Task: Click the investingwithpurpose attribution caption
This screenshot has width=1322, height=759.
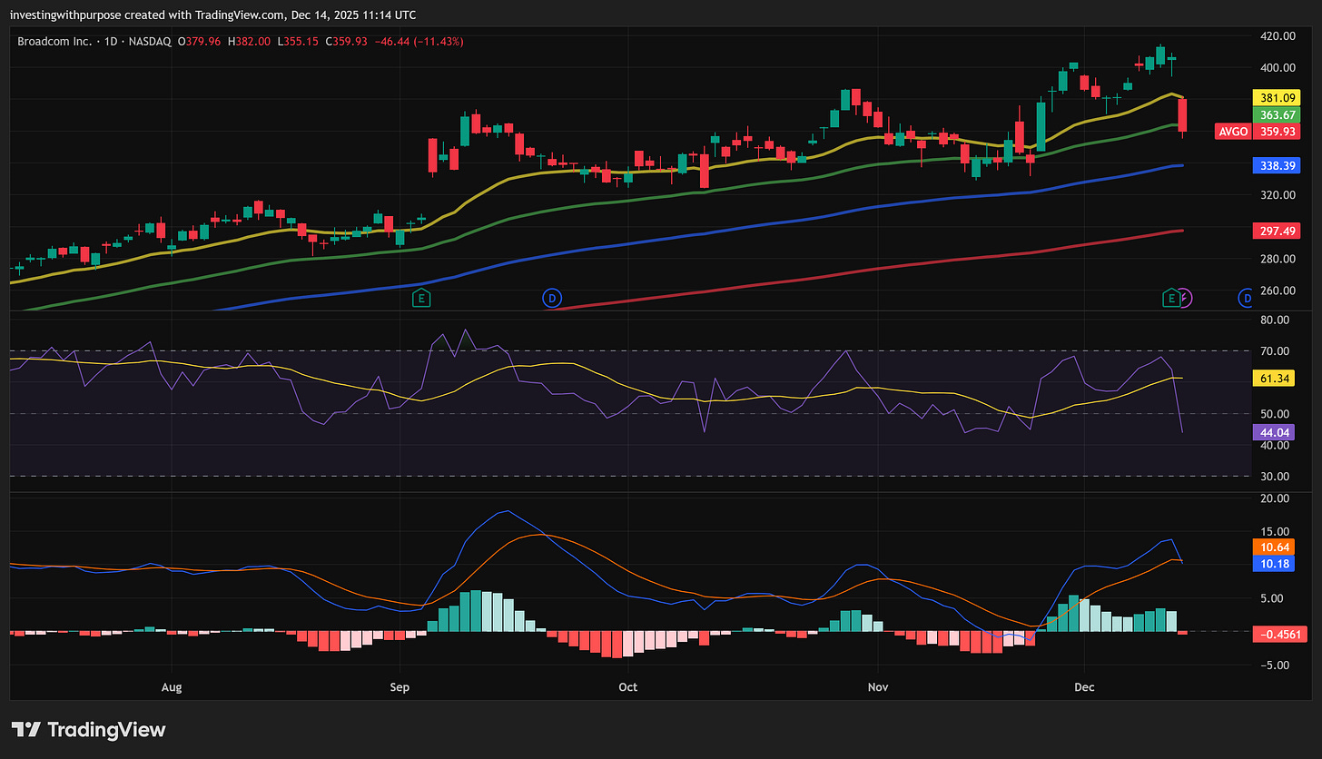Action: (213, 15)
